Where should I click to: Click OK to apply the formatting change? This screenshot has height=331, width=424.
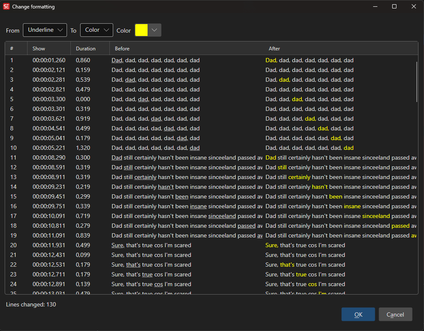click(x=358, y=314)
